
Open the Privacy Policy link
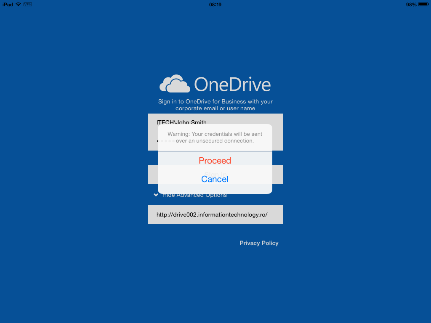[x=259, y=243]
